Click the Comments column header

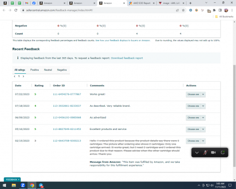pyautogui.click(x=97, y=86)
